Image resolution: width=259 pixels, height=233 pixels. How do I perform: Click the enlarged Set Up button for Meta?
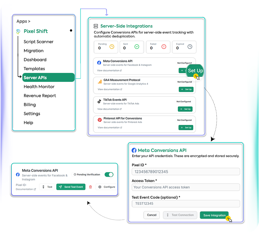pyautogui.click(x=195, y=71)
